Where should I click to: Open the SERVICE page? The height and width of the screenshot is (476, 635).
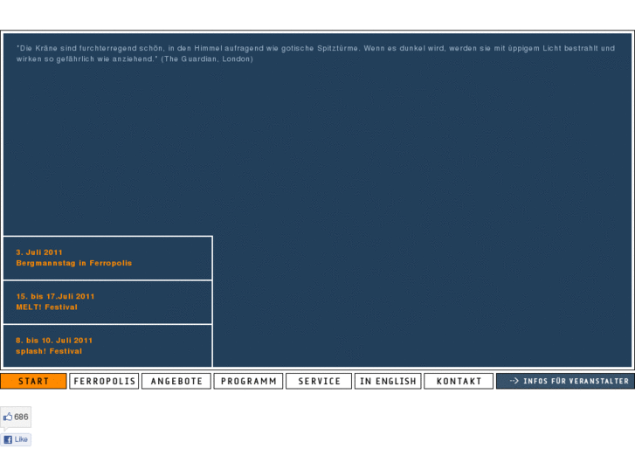point(319,381)
